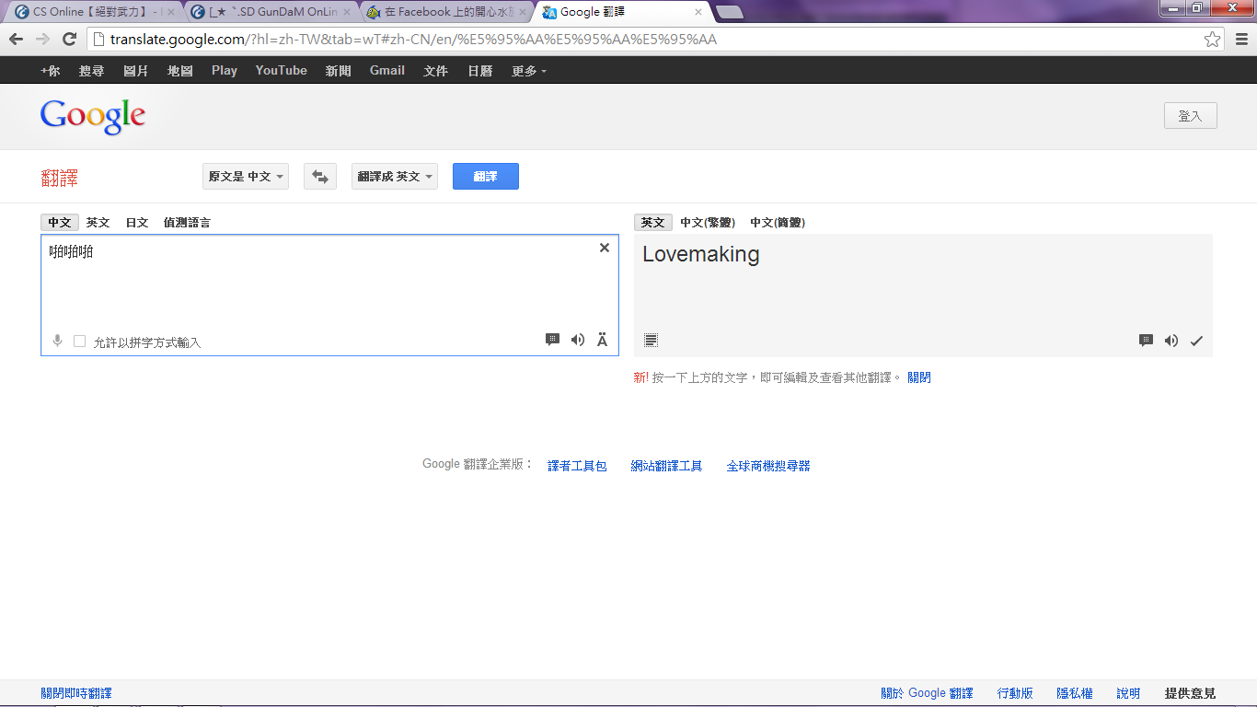Click the blue 翻譯 translate button

click(x=486, y=177)
